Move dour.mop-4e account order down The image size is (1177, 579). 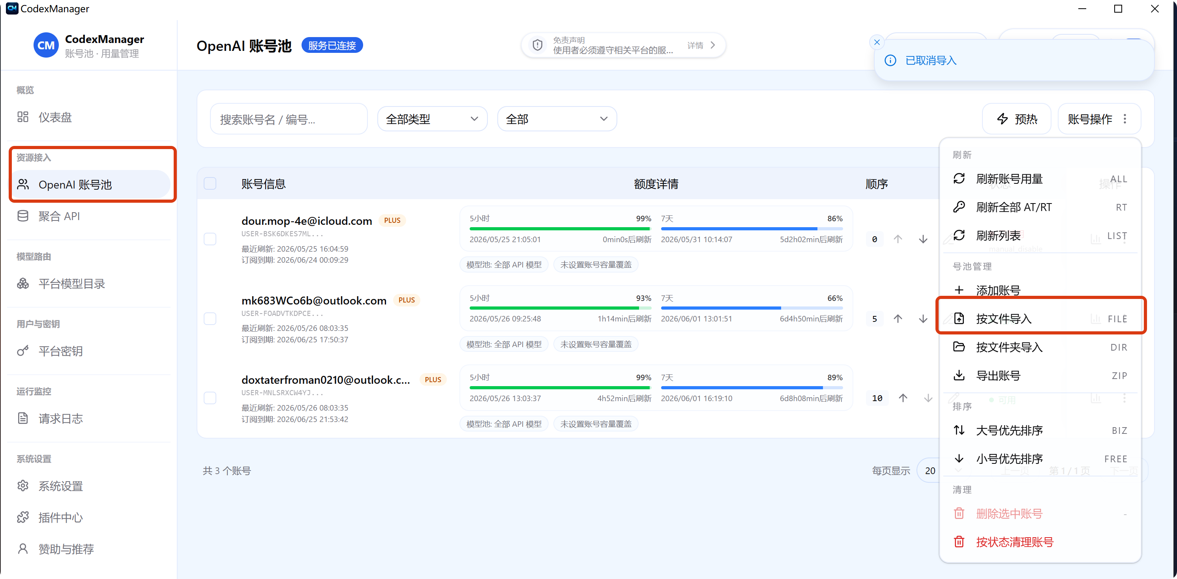click(923, 239)
